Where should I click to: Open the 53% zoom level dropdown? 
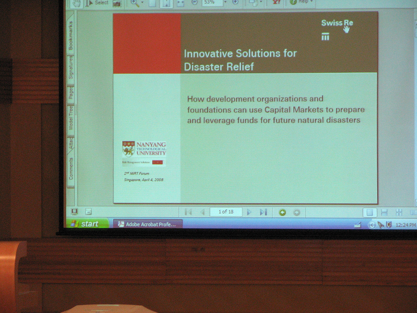tap(225, 2)
